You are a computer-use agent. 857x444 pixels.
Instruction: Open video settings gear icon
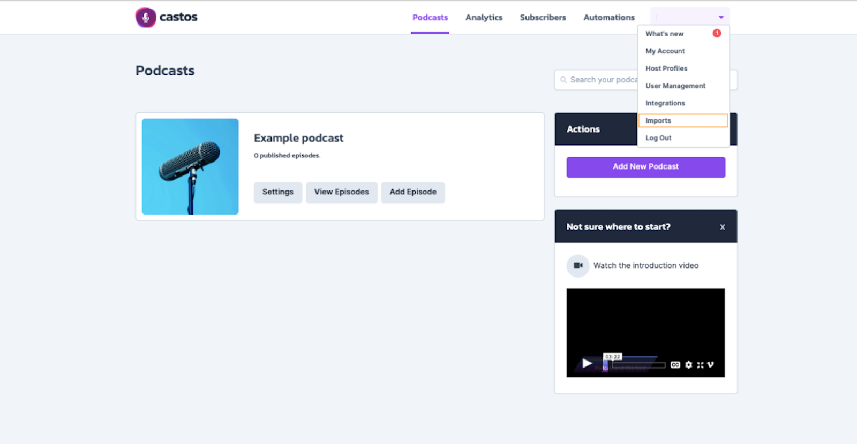(689, 365)
